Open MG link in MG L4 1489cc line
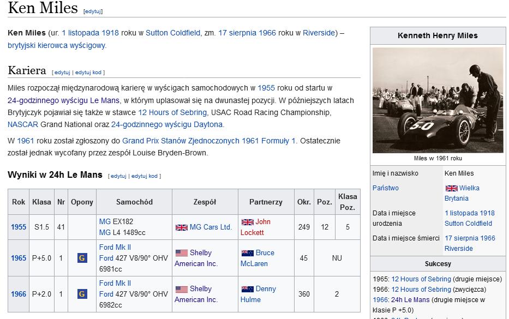Viewport: 509px width, 319px height. coord(105,232)
